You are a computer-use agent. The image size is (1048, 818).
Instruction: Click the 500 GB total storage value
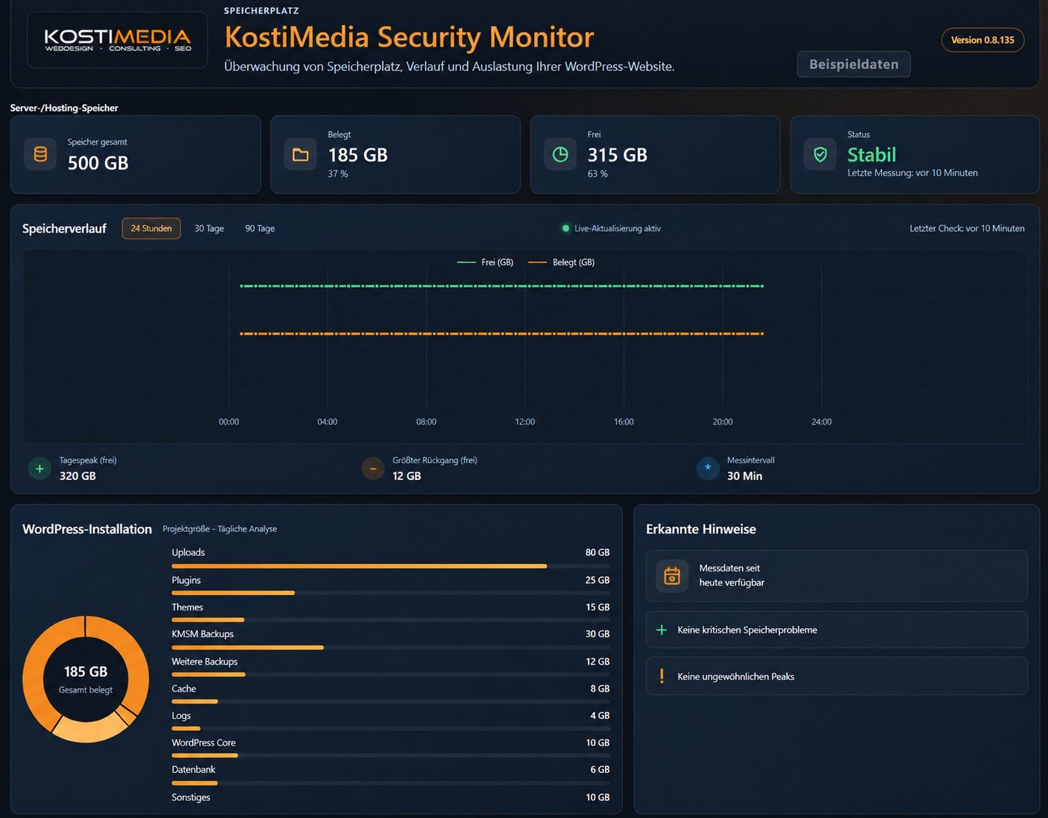98,163
